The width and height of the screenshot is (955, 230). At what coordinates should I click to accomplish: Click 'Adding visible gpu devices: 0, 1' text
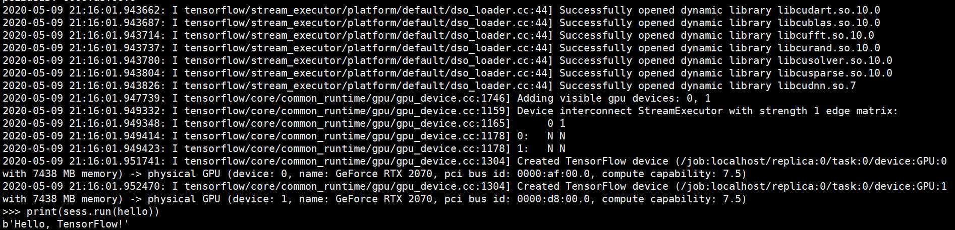click(x=613, y=98)
